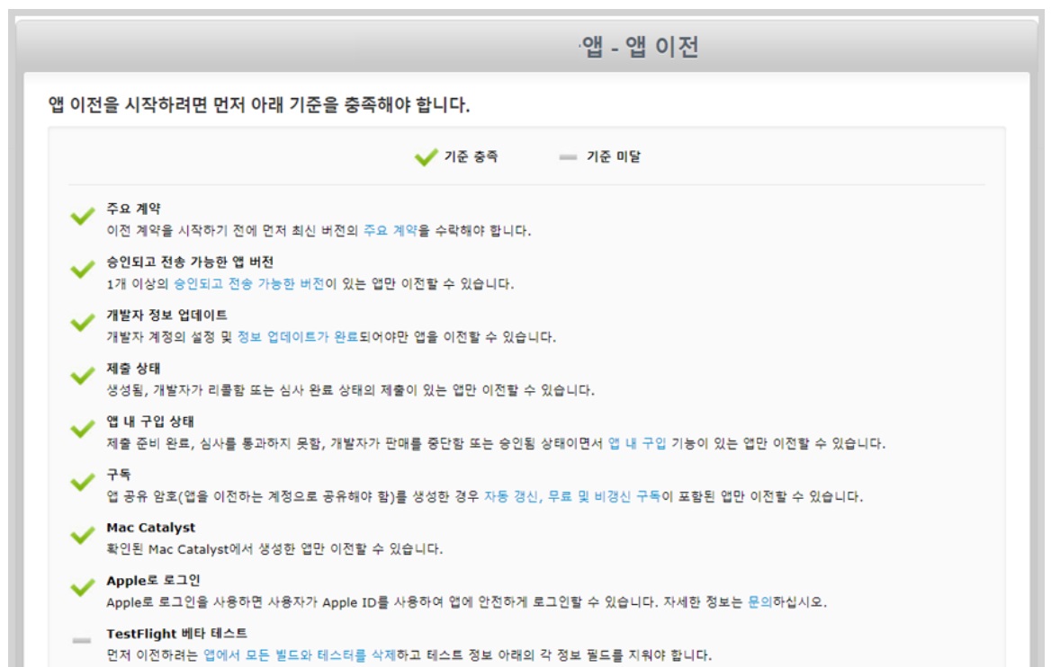Click the 기준 충족 legend label
Screen dimensions: 1051x667
click(472, 156)
